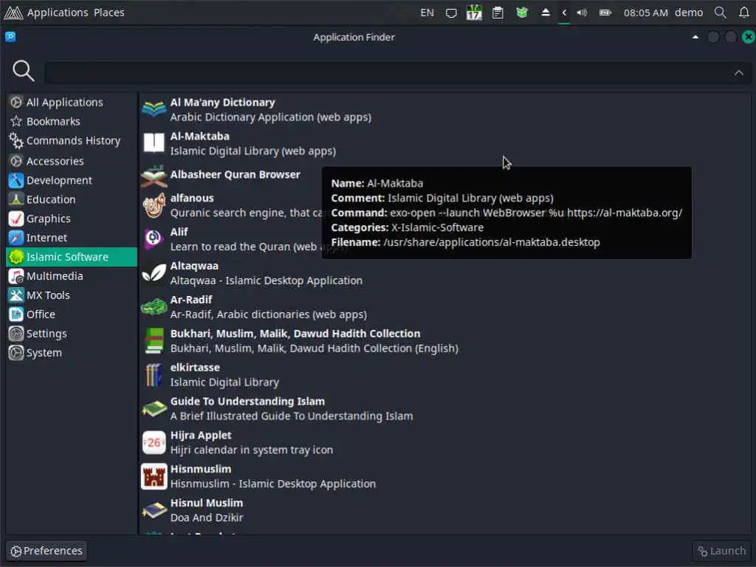Expand hidden tray items arrow
Image resolution: width=756 pixels, height=567 pixels.
[563, 13]
